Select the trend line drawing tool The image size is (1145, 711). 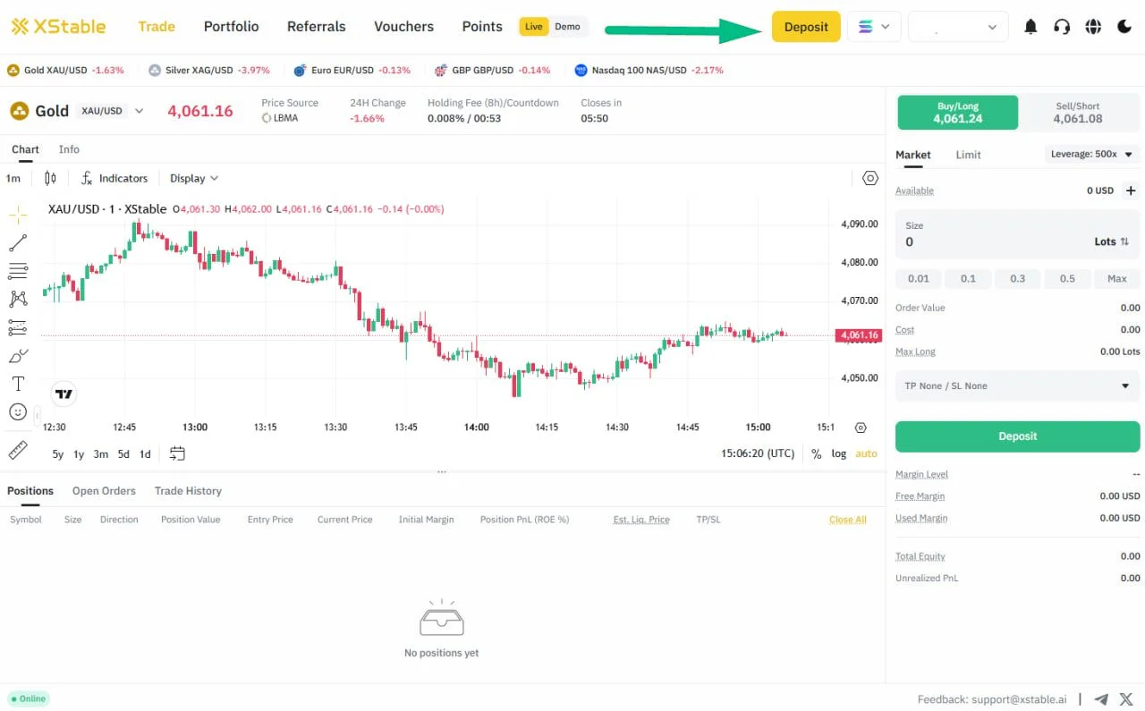pos(18,242)
